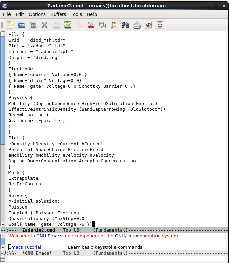
Task: Open the Help menu
Action: [92, 14]
